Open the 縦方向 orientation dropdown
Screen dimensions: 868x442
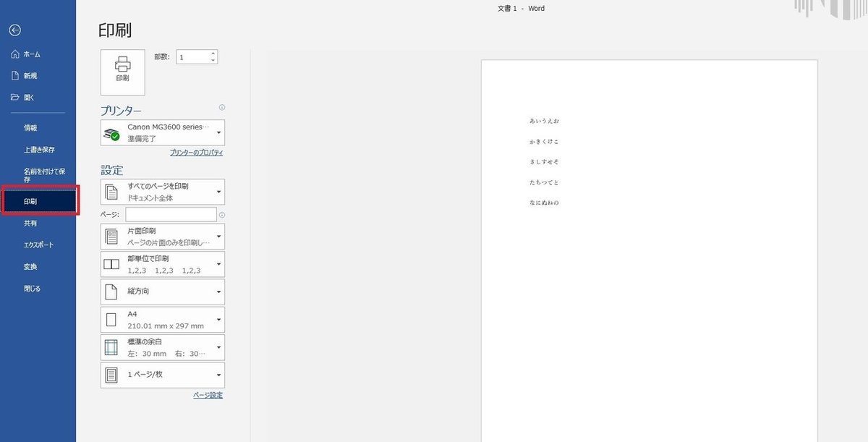point(163,292)
